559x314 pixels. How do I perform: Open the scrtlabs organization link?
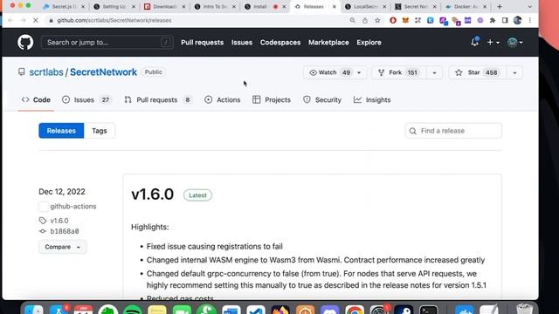pos(46,72)
